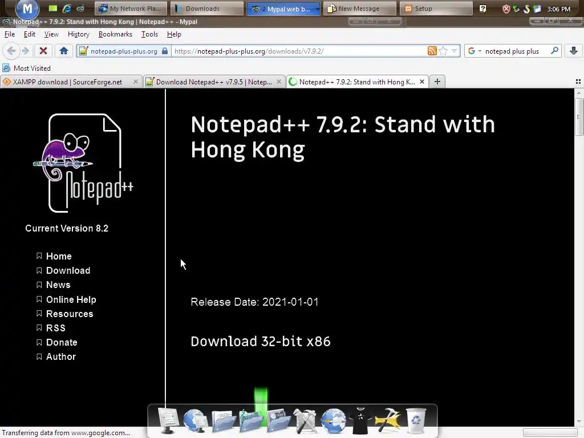This screenshot has height=438, width=584.
Task: Open the Edit menu
Action: click(30, 34)
